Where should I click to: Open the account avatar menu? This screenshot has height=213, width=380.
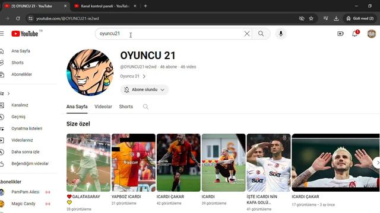pos(371,34)
